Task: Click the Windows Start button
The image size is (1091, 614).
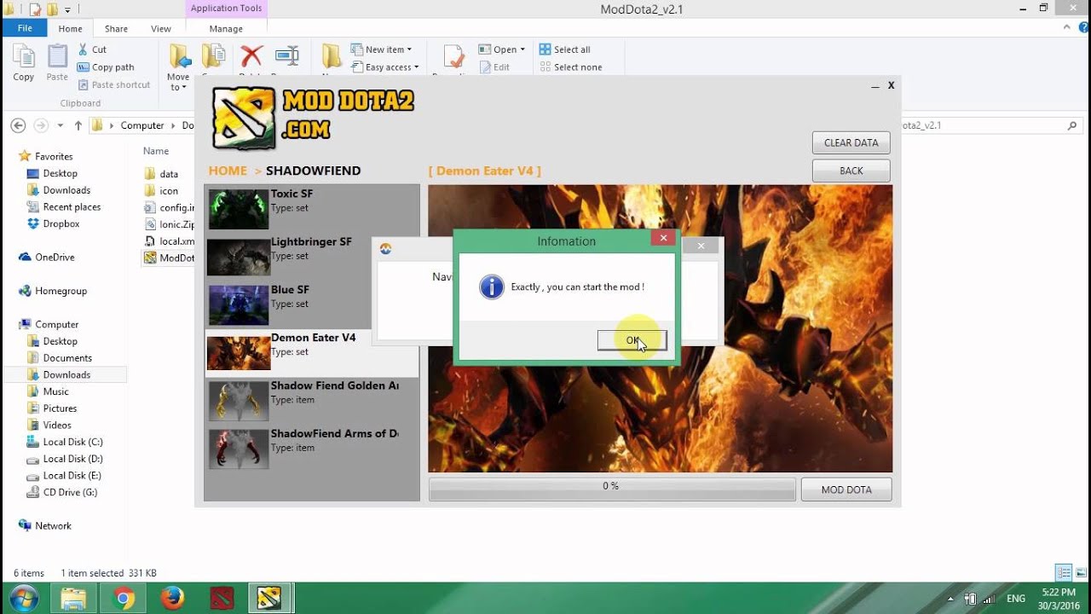Action: pyautogui.click(x=23, y=598)
